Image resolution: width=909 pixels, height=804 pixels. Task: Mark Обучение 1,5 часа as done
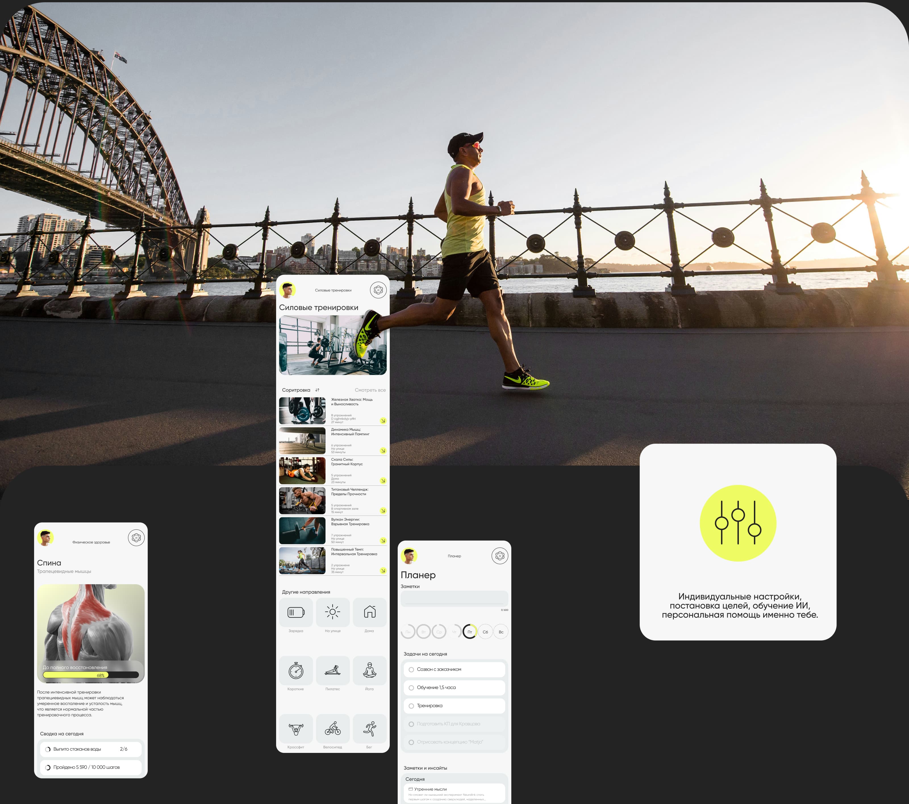pyautogui.click(x=411, y=688)
